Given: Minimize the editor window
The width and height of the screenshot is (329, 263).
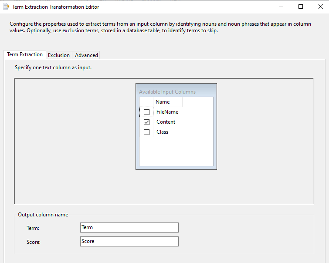Looking at the screenshot, I should (x=281, y=7).
